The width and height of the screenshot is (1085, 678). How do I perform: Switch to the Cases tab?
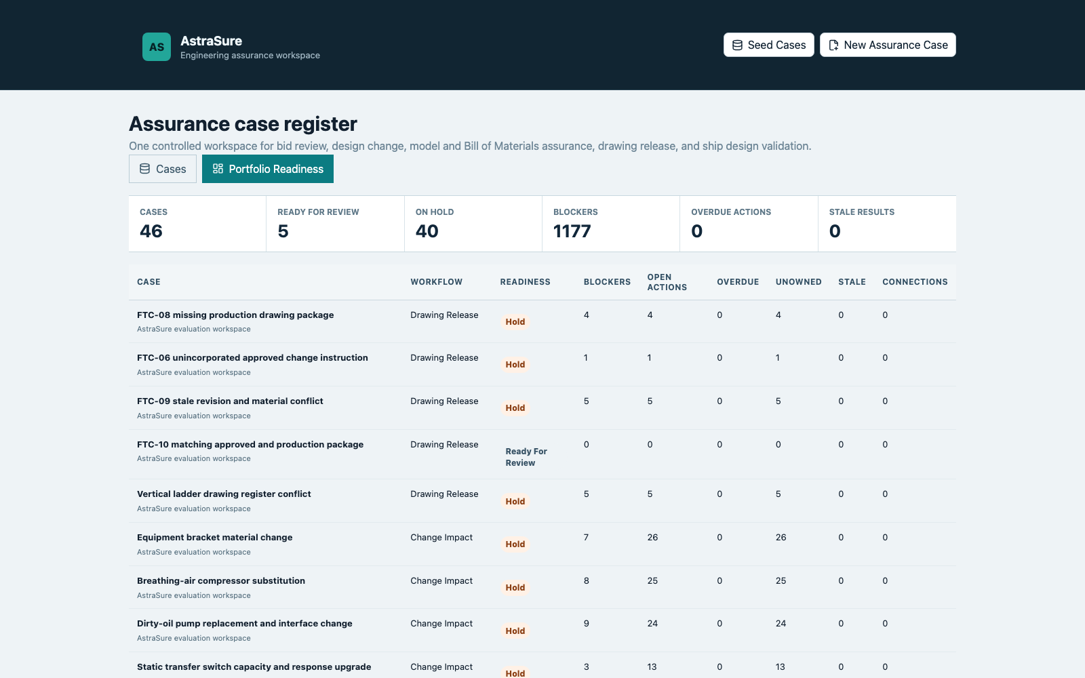click(x=163, y=169)
